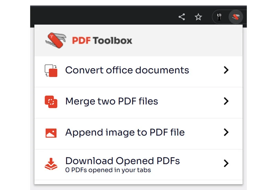This screenshot has height=190, width=277.
Task: Expand the Download Opened PDFs chevron
Action: click(226, 163)
